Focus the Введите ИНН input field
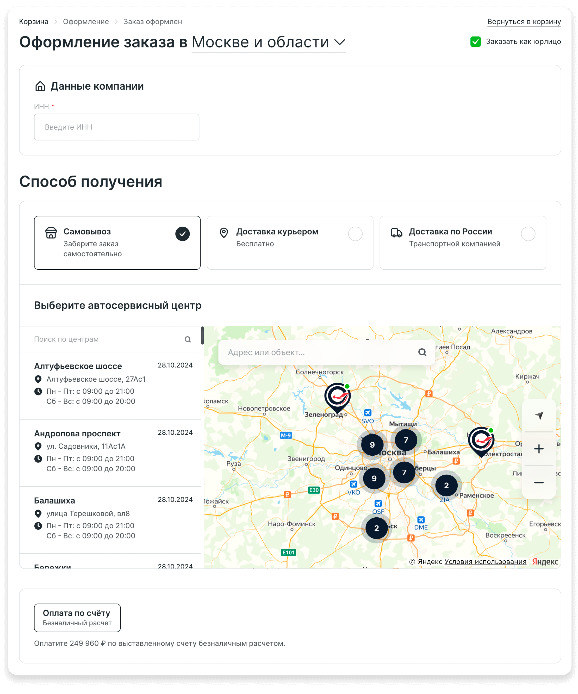Image resolution: width=578 pixels, height=694 pixels. (x=116, y=127)
